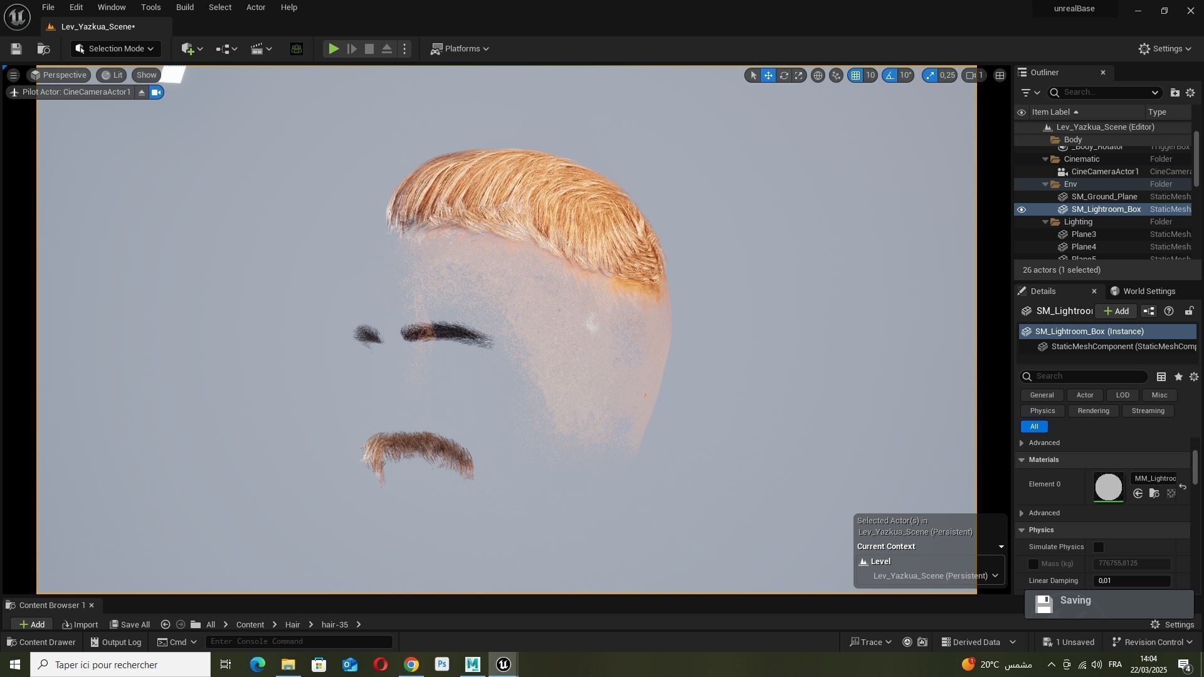Browse to the material in Content Browser
Viewport: 1204px width, 677px height.
[1154, 494]
